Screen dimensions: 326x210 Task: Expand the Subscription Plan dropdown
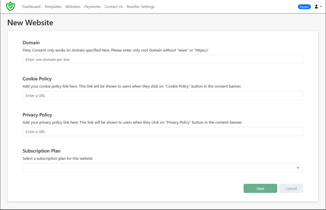click(163, 168)
